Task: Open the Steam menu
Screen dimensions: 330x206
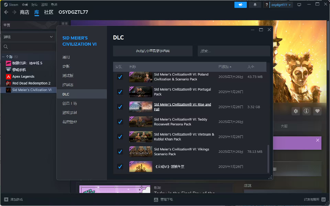Action: 11,4
